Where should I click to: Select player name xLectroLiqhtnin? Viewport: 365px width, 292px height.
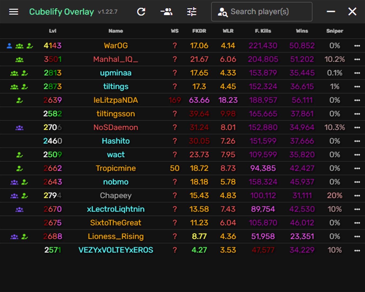point(116,209)
